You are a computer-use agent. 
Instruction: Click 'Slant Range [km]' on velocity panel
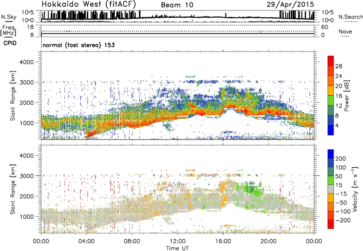[13, 189]
